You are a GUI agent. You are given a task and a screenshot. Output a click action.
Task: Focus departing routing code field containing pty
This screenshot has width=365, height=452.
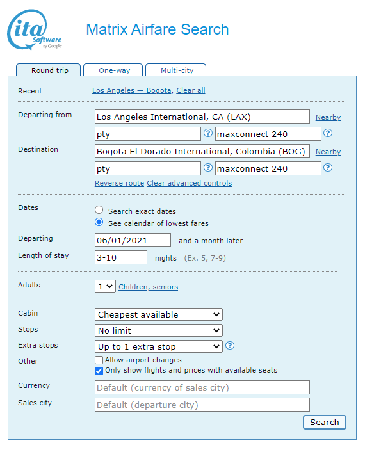click(148, 134)
